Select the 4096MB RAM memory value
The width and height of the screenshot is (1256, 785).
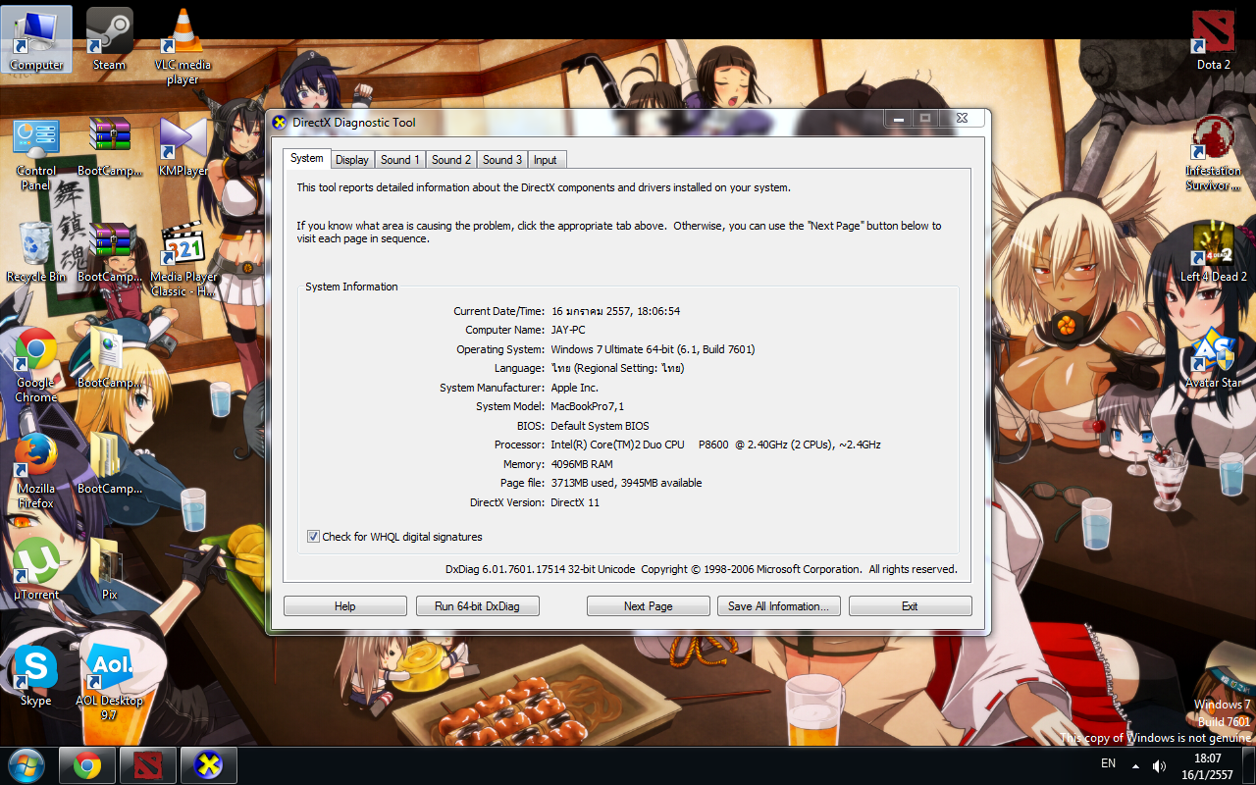[x=582, y=465]
